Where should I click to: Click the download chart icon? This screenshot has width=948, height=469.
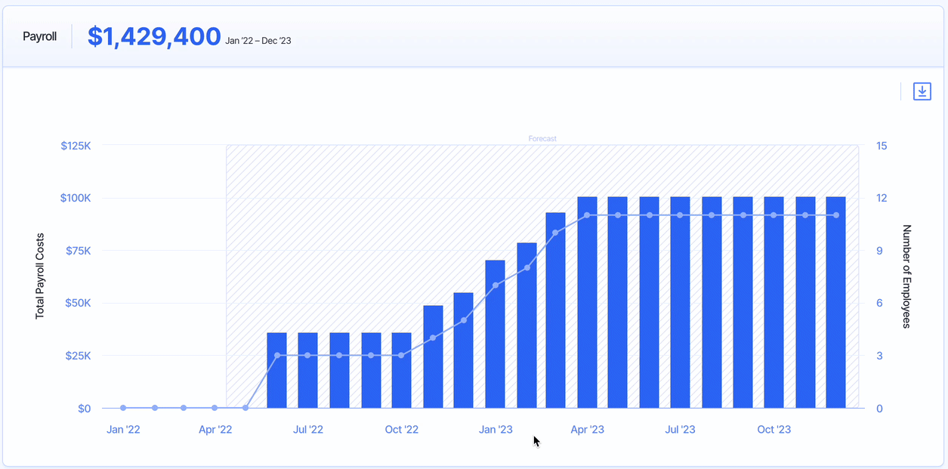point(922,91)
